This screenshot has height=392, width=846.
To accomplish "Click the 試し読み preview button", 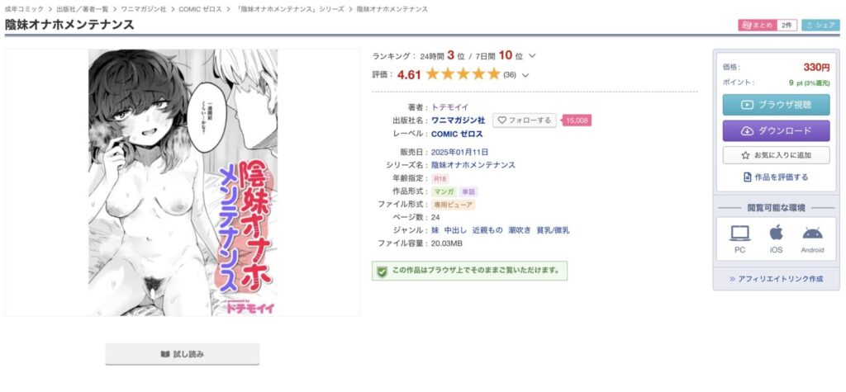I will 183,354.
